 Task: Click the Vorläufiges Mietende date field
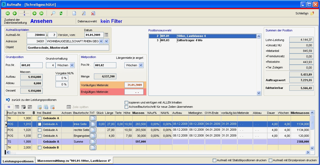point(134,85)
